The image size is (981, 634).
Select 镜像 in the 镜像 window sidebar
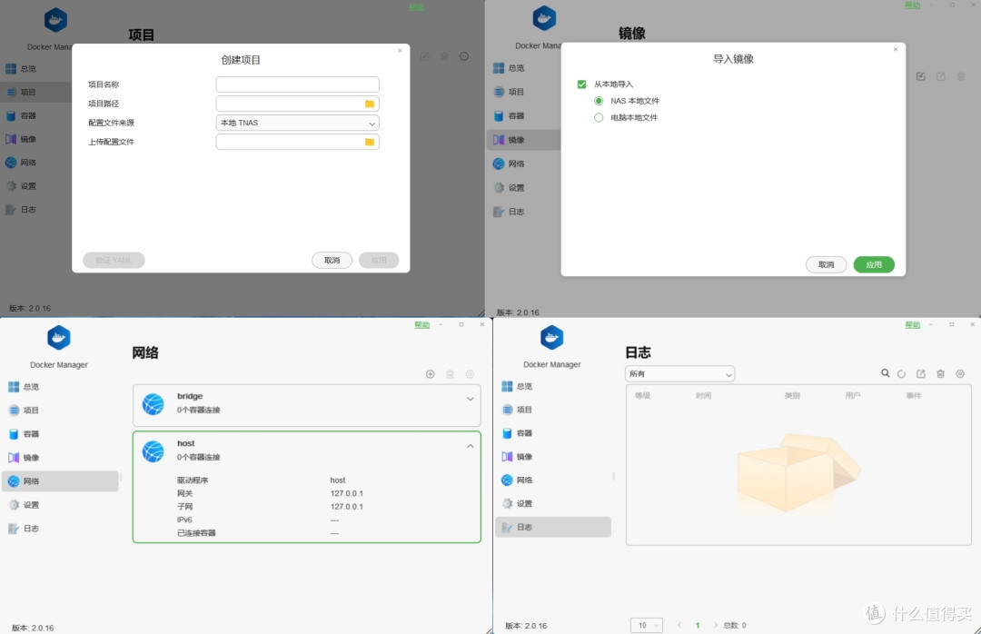point(523,140)
